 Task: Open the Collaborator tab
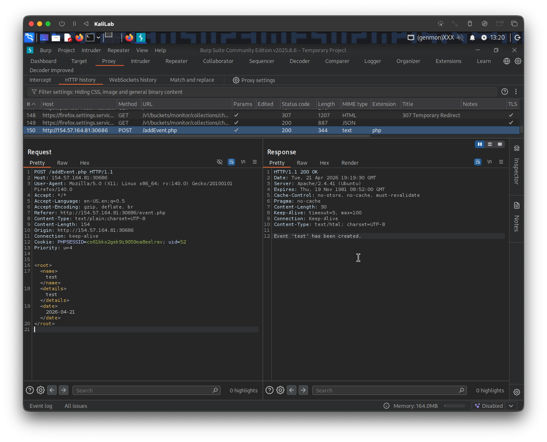point(218,61)
